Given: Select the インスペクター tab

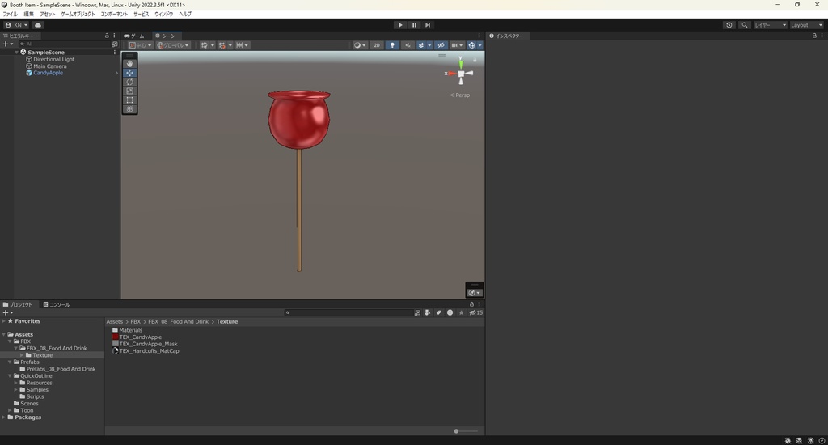Looking at the screenshot, I should coord(506,36).
